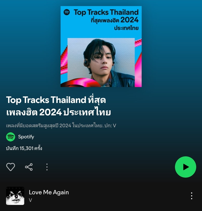
Task: Tap the Love Me Again album thumbnail
Action: click(x=15, y=196)
